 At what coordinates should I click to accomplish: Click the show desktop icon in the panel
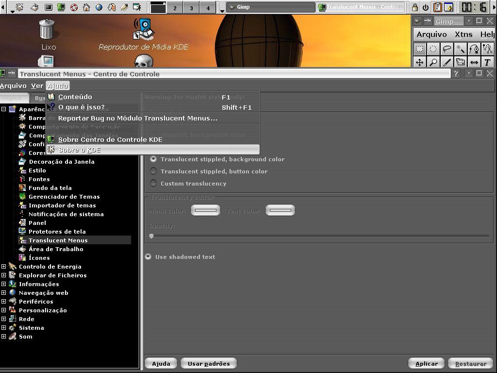pyautogui.click(x=34, y=7)
